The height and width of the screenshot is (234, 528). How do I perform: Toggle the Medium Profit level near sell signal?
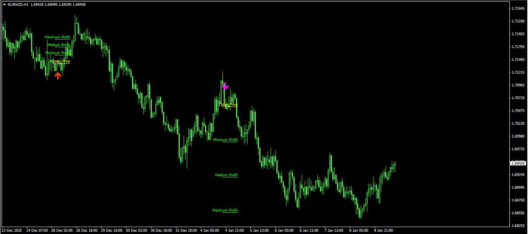coord(226,175)
